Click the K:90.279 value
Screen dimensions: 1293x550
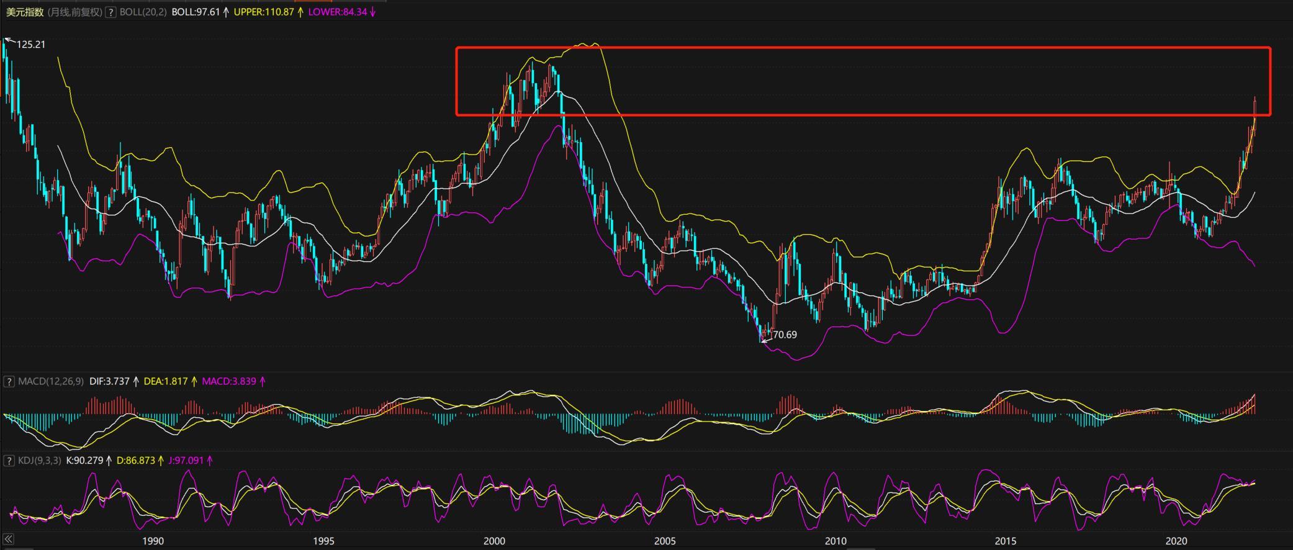[84, 461]
